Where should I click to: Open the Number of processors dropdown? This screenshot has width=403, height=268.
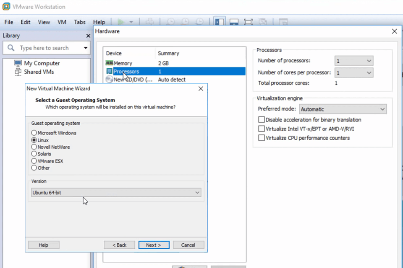pos(353,61)
